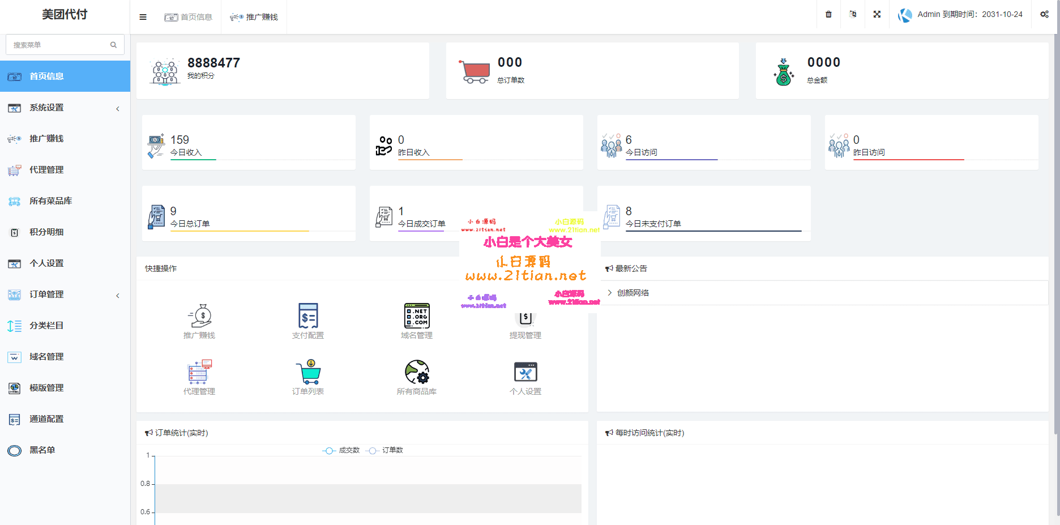
Task: Open 代理管理 quick action icon
Action: [x=199, y=372]
